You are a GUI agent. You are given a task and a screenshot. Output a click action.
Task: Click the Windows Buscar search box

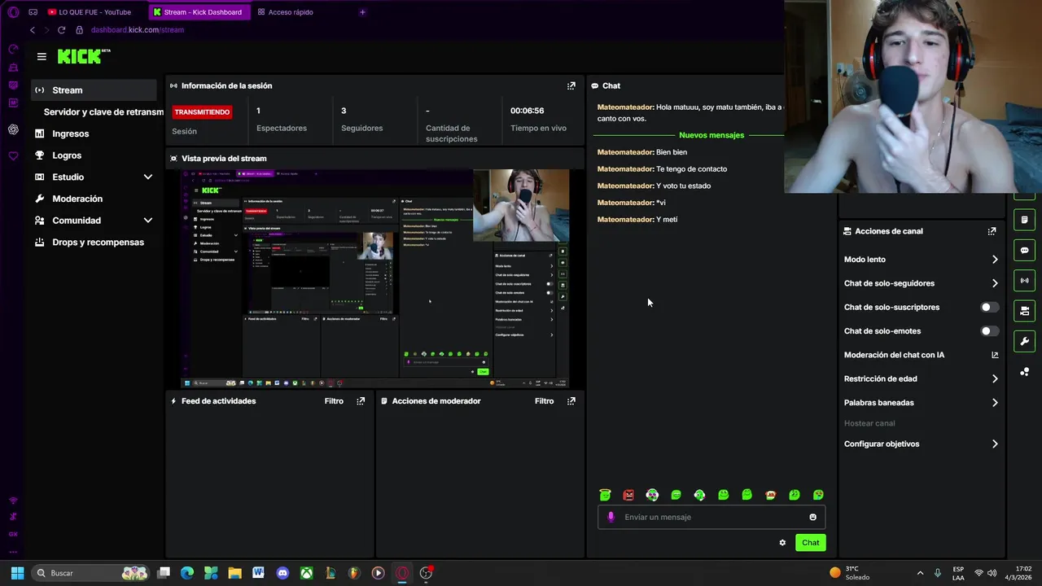pyautogui.click(x=90, y=573)
